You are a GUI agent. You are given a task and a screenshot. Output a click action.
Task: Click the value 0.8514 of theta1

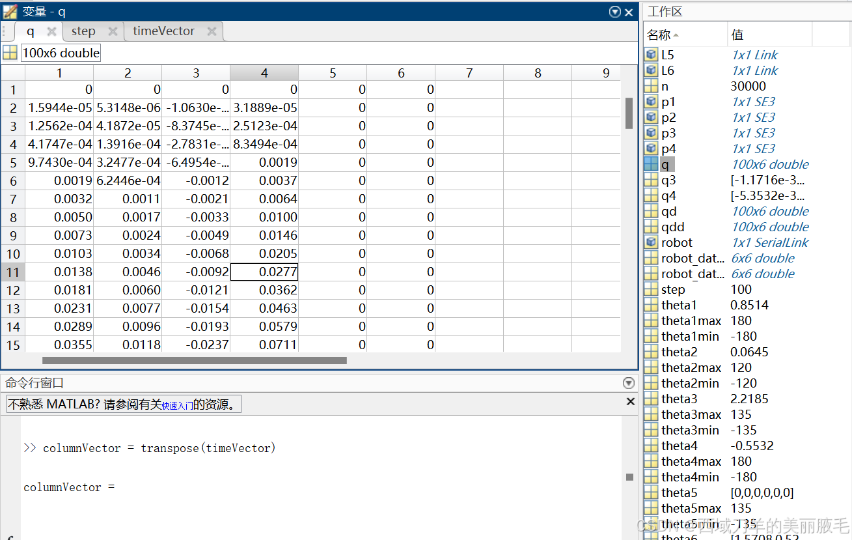click(x=750, y=305)
